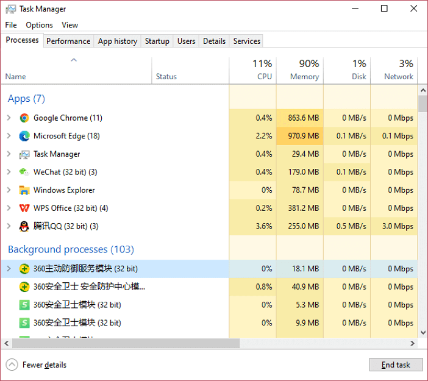Screen dimensions: 428x381
Task: Click the 2.2% CPU value for Edge
Action: pyautogui.click(x=263, y=136)
